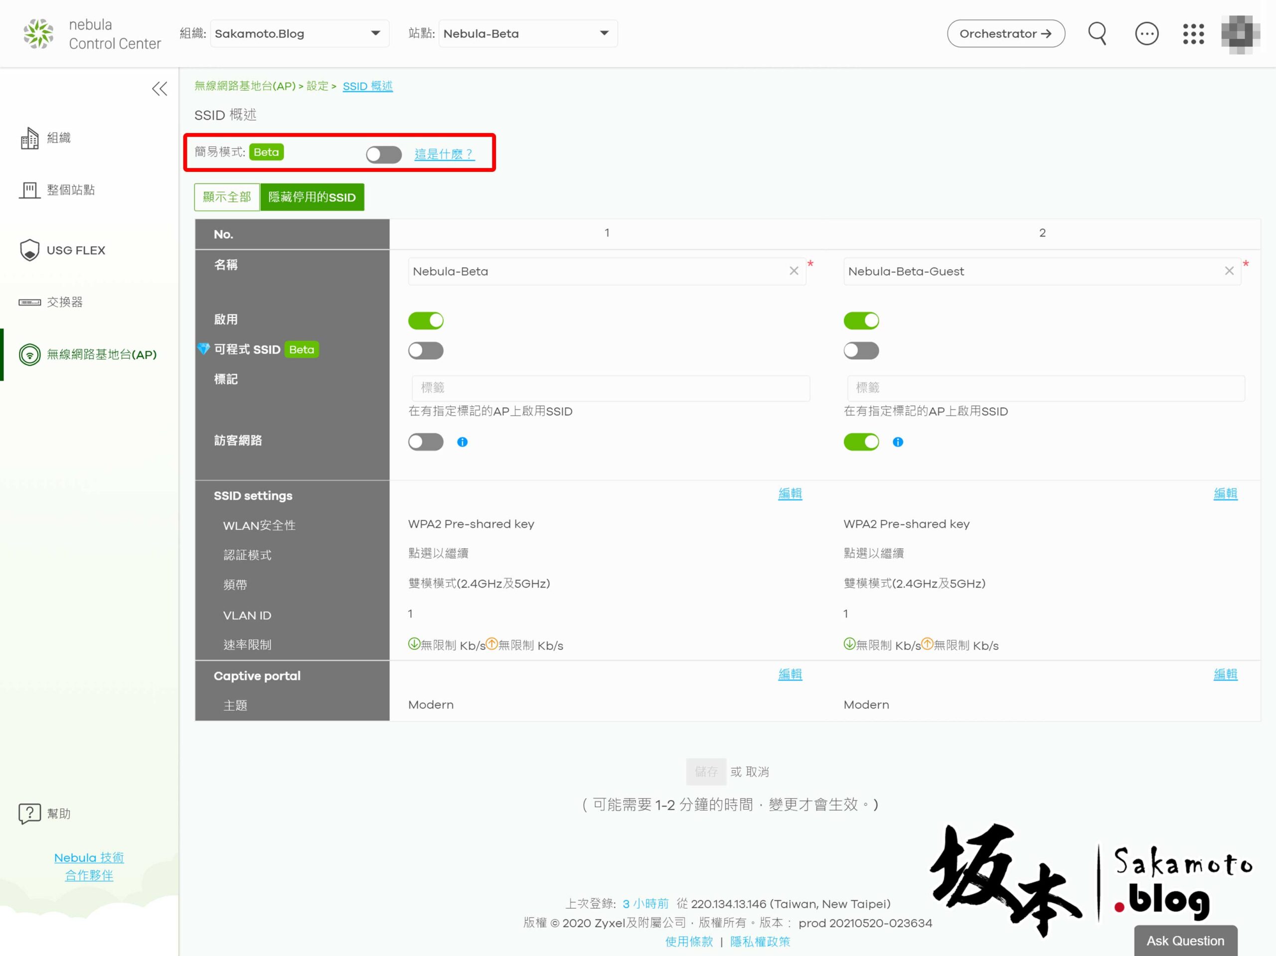Click the user avatar in header
This screenshot has height=956, width=1276.
[1240, 33]
